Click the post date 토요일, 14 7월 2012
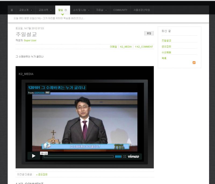The image size is (215, 184). point(30,28)
